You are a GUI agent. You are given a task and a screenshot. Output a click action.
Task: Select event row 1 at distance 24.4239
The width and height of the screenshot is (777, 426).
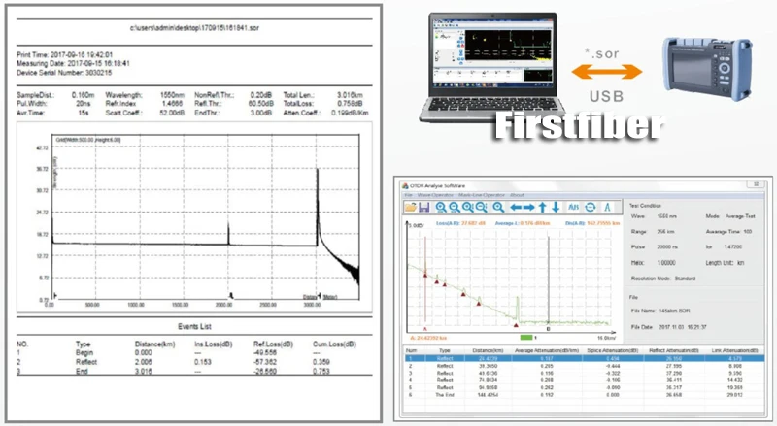[x=584, y=358]
